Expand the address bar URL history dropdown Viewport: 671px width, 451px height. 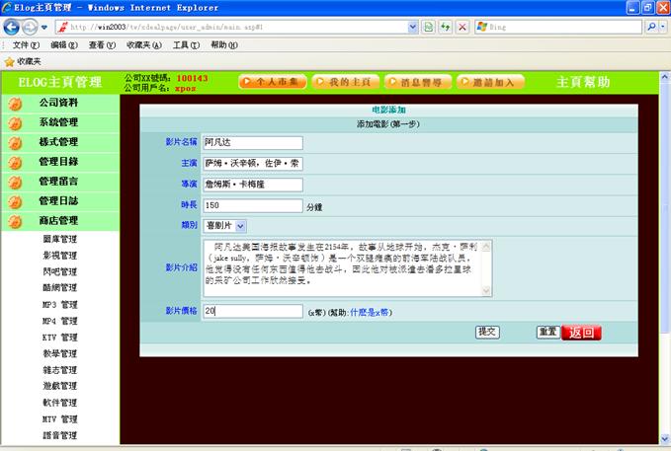pos(413,27)
